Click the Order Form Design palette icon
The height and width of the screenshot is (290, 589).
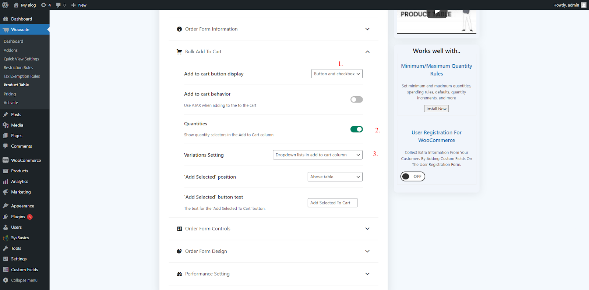click(x=179, y=251)
